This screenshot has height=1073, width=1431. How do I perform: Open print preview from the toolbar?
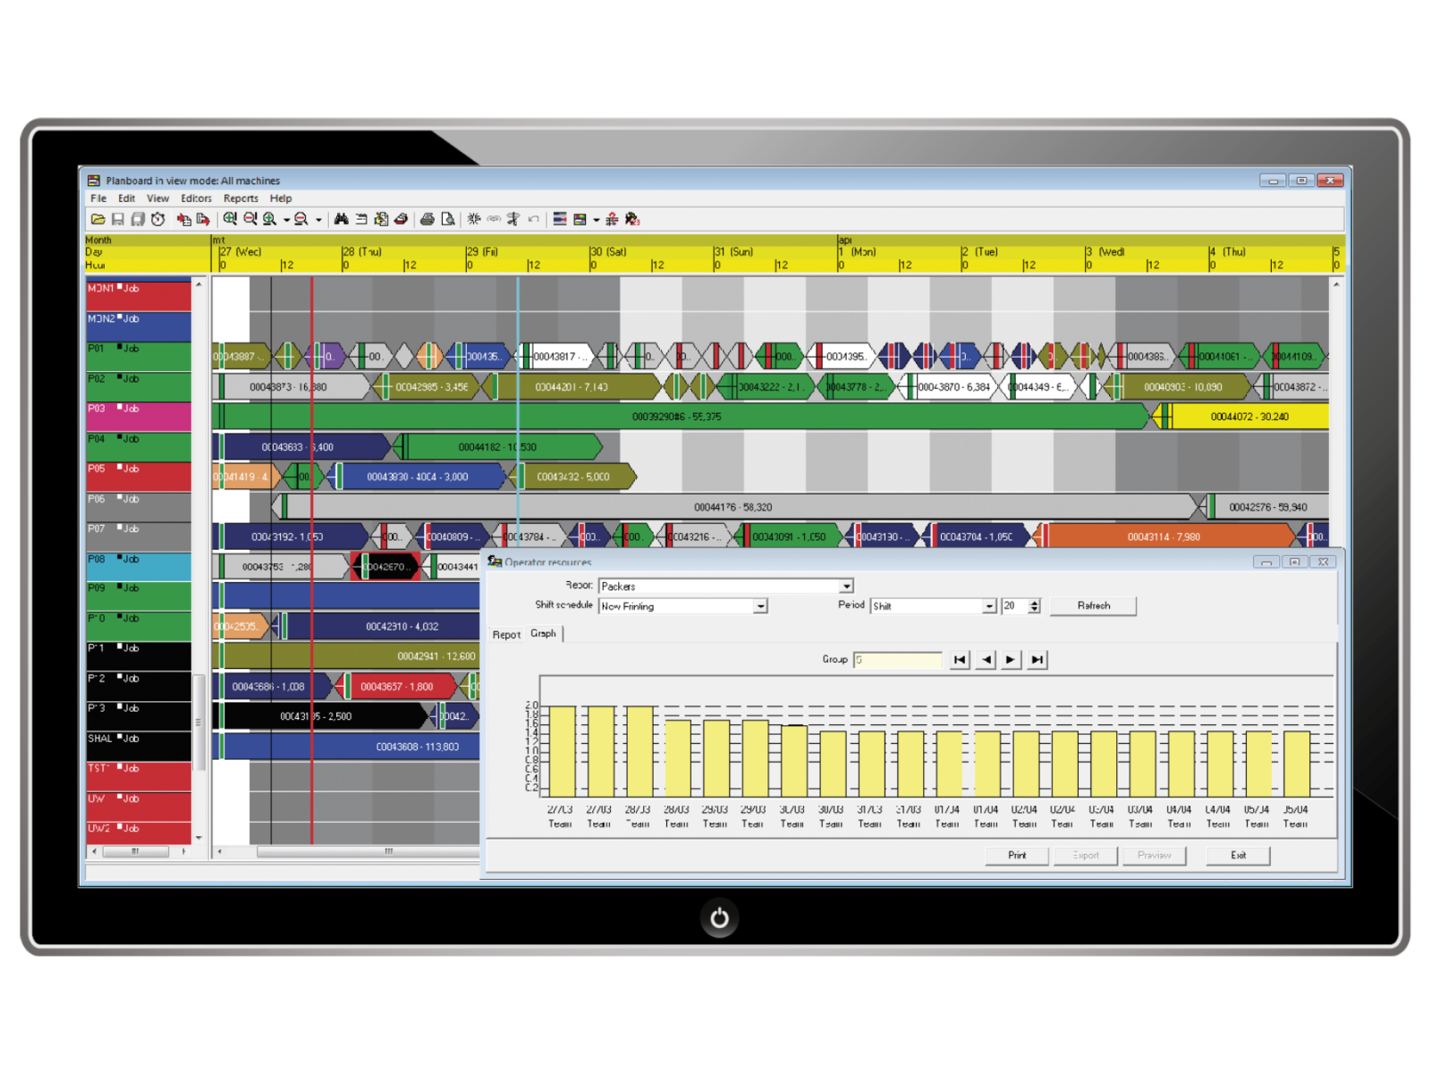449,219
